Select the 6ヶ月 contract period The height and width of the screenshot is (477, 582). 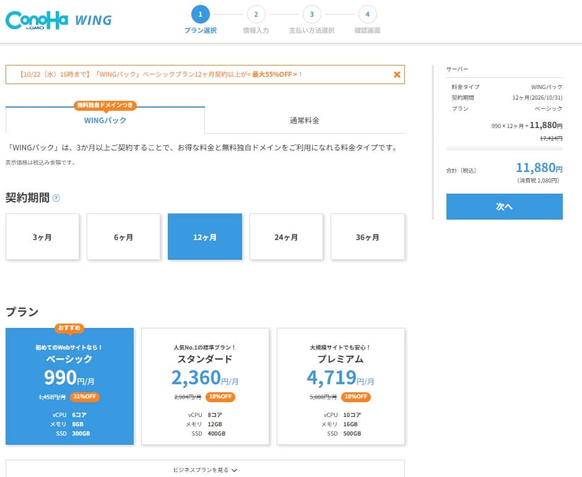pyautogui.click(x=123, y=237)
